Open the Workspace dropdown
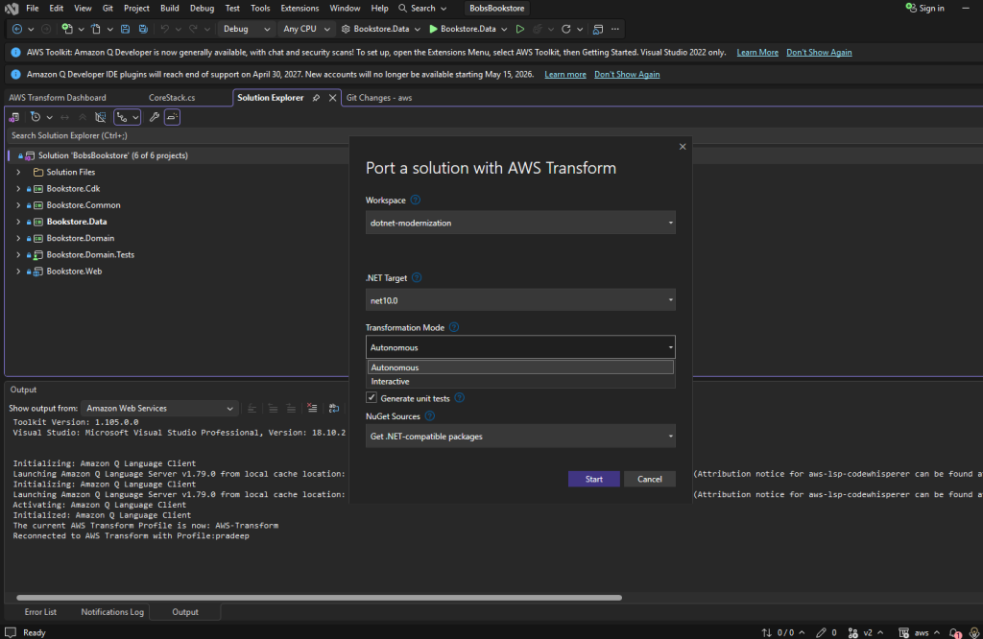 [520, 223]
